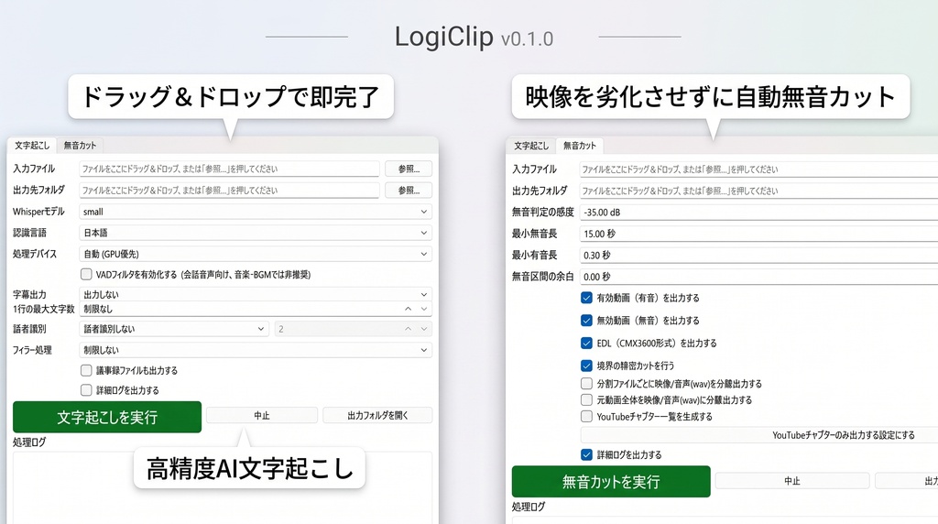The image size is (938, 524).
Task: Click 中止 button in silence cut window
Action: point(792,481)
